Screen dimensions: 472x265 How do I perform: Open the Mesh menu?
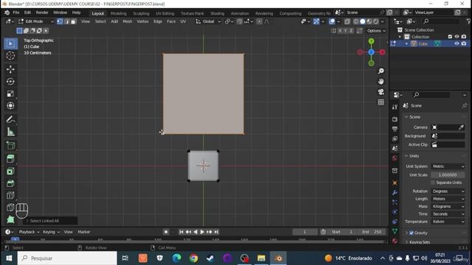click(127, 21)
